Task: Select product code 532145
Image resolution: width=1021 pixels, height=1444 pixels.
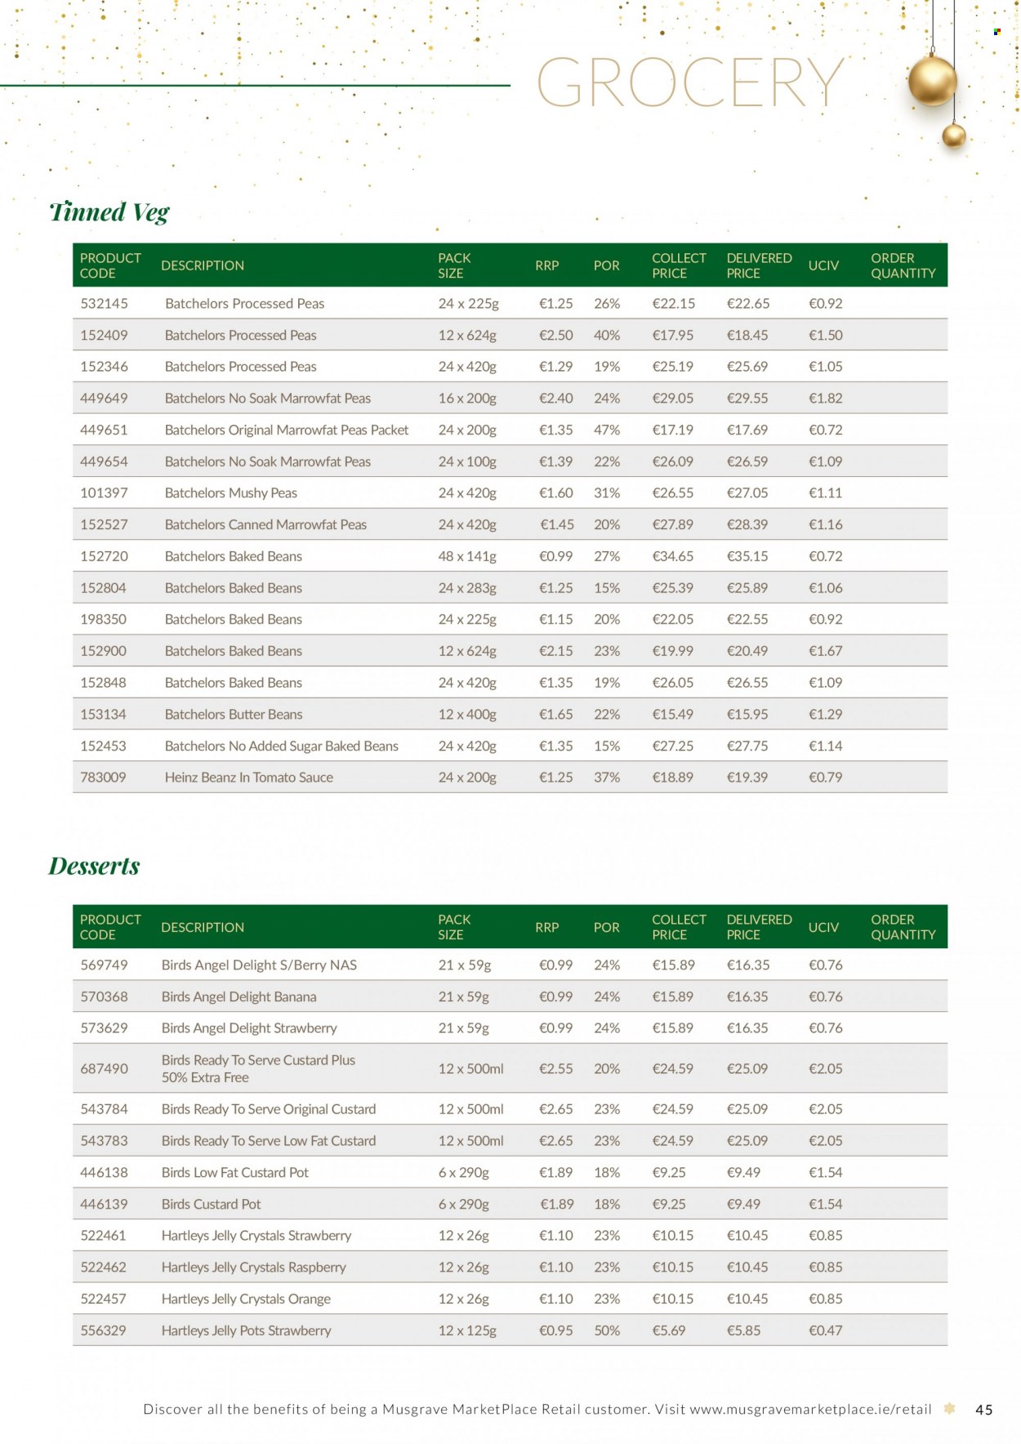Action: click(x=104, y=304)
